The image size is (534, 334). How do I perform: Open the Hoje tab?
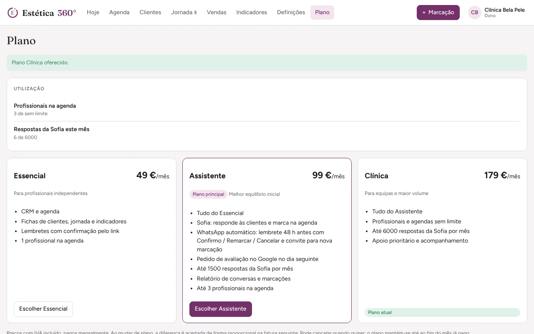[x=93, y=13]
